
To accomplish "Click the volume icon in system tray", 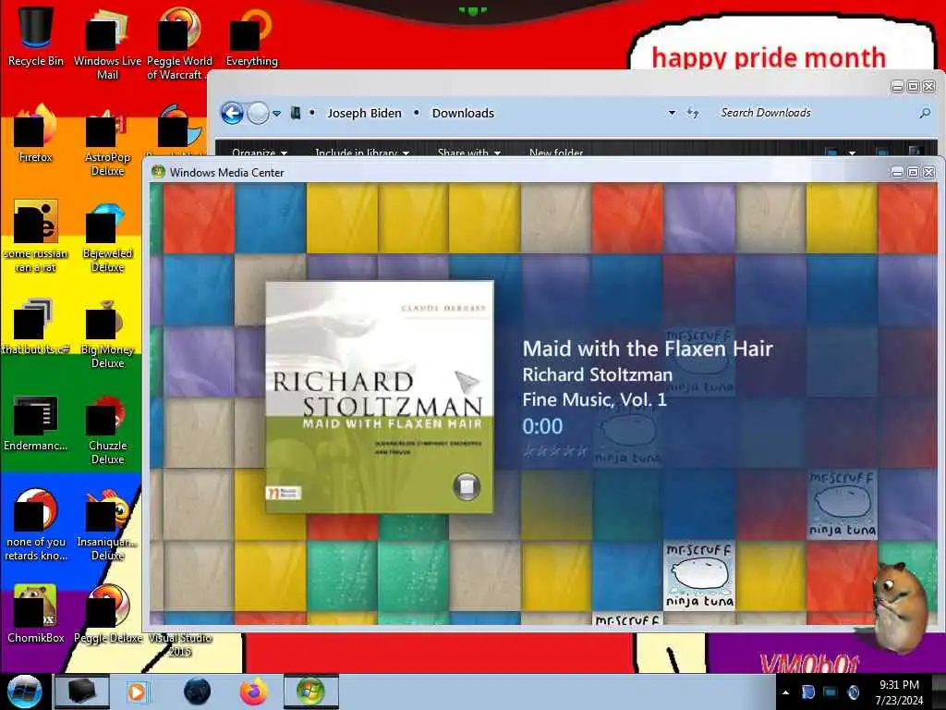I will pos(853,692).
